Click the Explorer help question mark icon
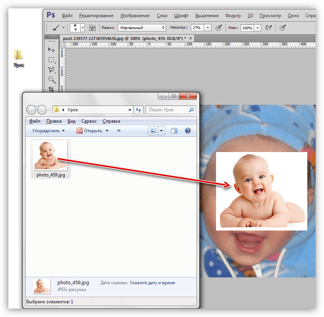This screenshot has height=317, width=324. pos(187,131)
